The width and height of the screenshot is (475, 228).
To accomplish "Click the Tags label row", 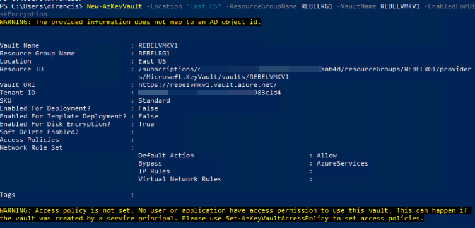I will coord(8,195).
